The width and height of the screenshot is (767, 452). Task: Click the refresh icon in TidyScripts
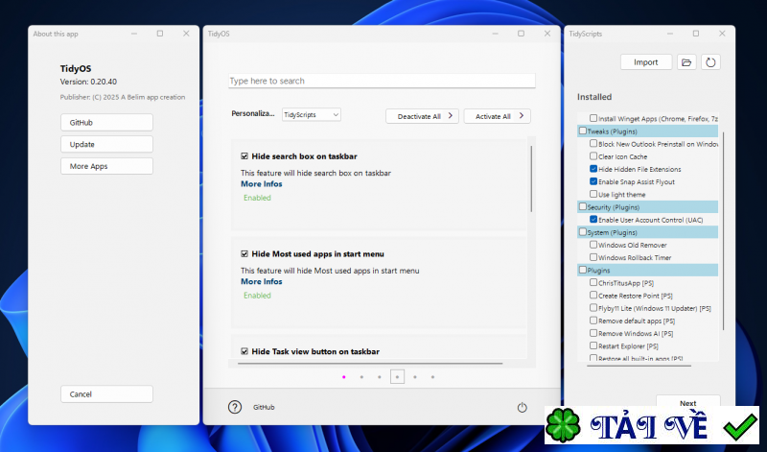(710, 62)
